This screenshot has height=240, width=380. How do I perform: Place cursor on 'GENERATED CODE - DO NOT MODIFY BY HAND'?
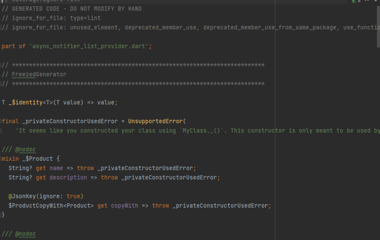tap(76, 9)
